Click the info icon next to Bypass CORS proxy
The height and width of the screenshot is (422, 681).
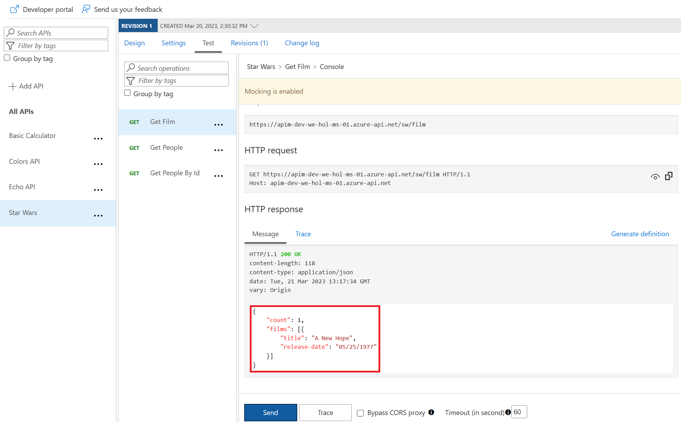point(432,412)
